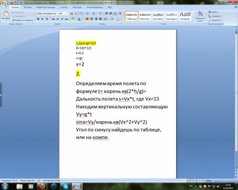Center align the paragraph
Screen dimensions: 238x190
click(92, 19)
